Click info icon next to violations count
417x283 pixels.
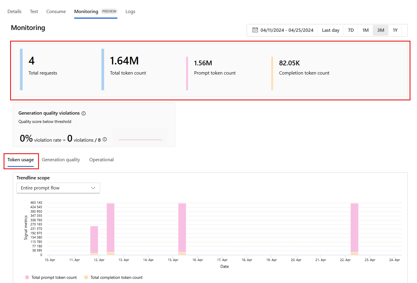pyautogui.click(x=105, y=140)
